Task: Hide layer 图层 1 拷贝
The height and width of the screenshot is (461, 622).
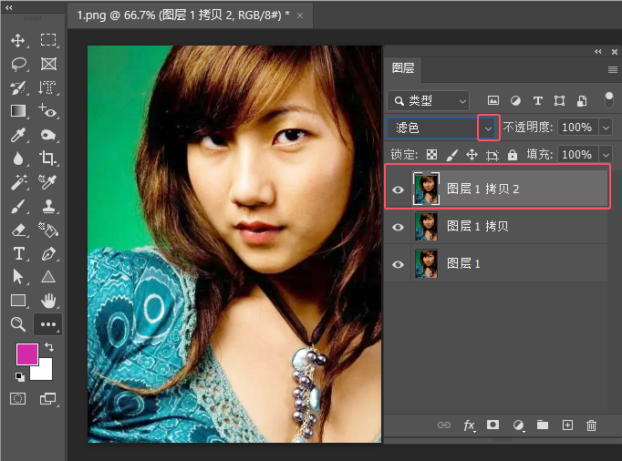Action: (398, 227)
